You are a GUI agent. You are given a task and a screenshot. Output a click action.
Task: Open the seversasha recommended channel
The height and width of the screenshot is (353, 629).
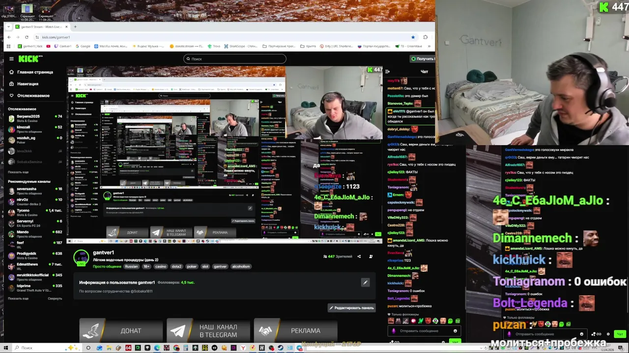coord(35,191)
